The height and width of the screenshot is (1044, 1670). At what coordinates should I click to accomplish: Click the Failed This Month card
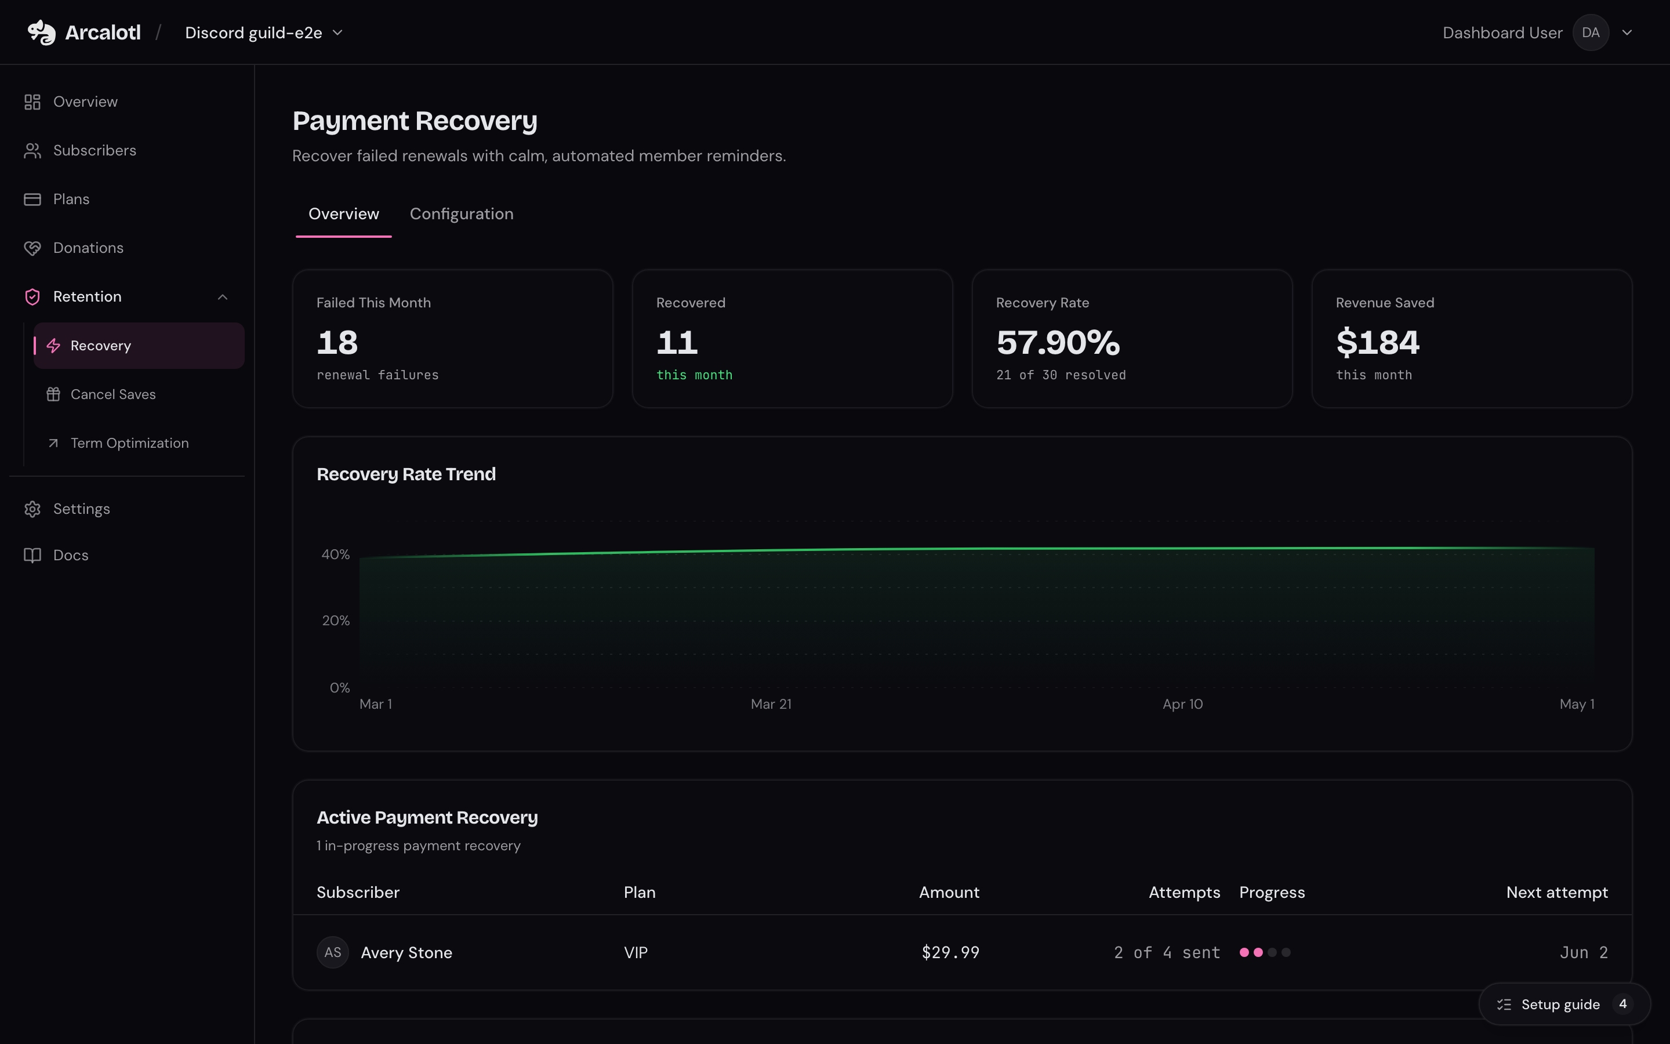tap(453, 338)
